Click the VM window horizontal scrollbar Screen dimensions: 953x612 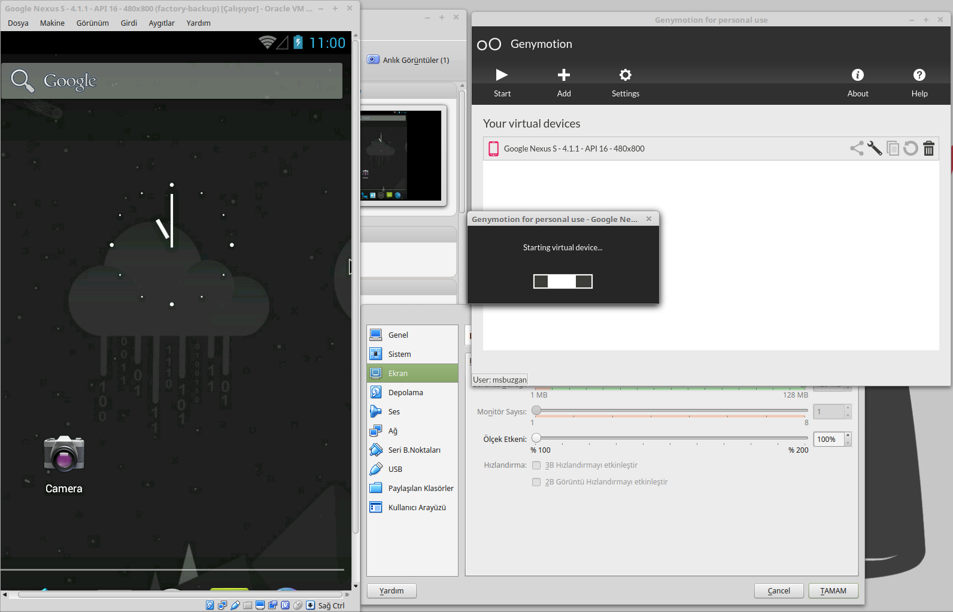pyautogui.click(x=180, y=595)
